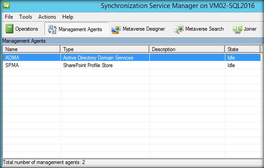Open the File menu
The height and width of the screenshot is (168, 264).
(x=9, y=17)
